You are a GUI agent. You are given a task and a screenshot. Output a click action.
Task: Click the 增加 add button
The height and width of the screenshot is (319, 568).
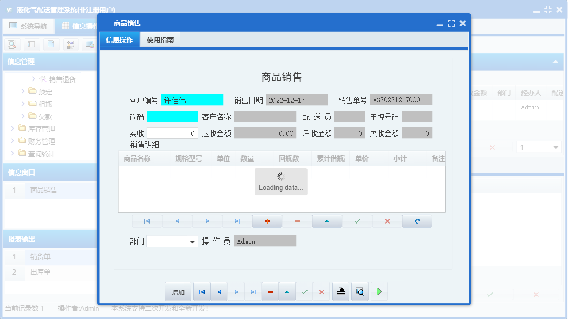177,291
